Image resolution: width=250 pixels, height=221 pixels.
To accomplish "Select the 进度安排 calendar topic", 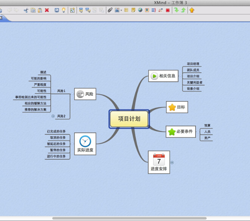I will click(159, 162).
